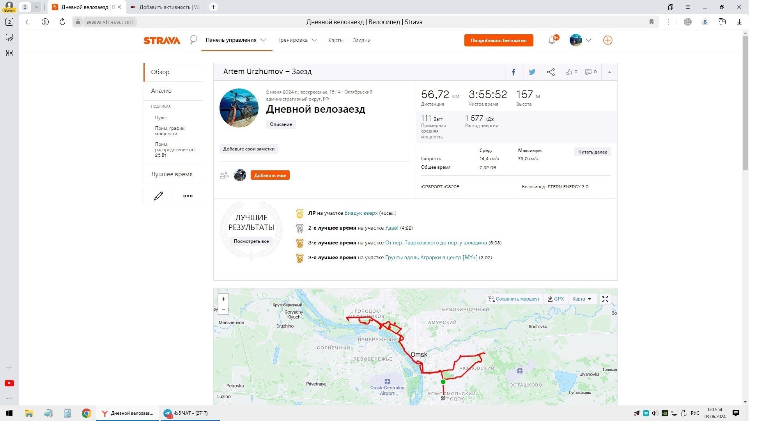The height and width of the screenshot is (421, 772).
Task: Download the GPX file
Action: pos(556,299)
